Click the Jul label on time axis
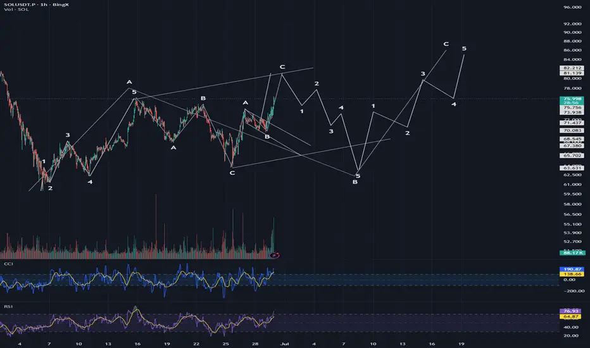590x348 pixels. pos(284,344)
